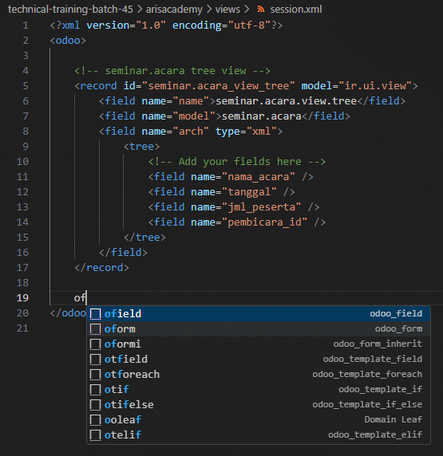Open the views breadcrumb segment
The image size is (443, 456).
click(227, 10)
